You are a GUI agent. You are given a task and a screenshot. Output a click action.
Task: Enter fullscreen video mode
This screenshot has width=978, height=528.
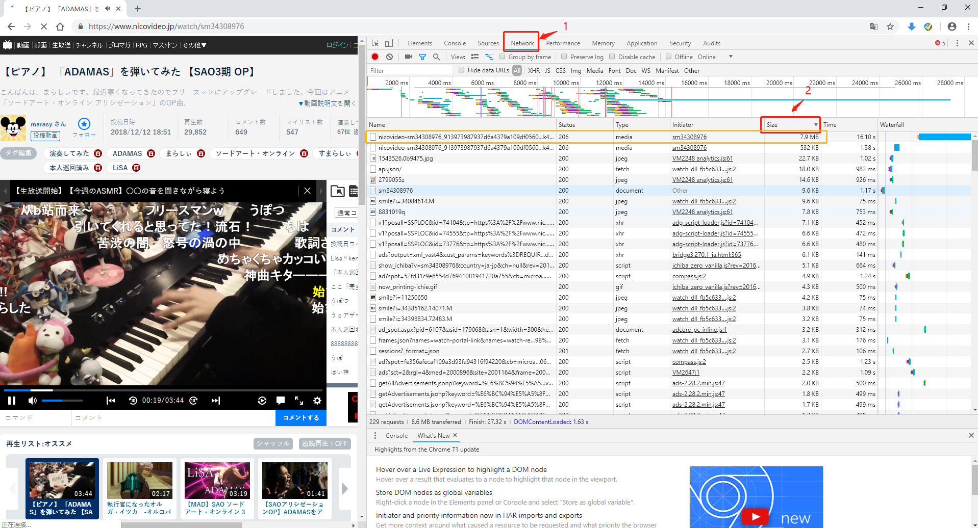pos(299,401)
